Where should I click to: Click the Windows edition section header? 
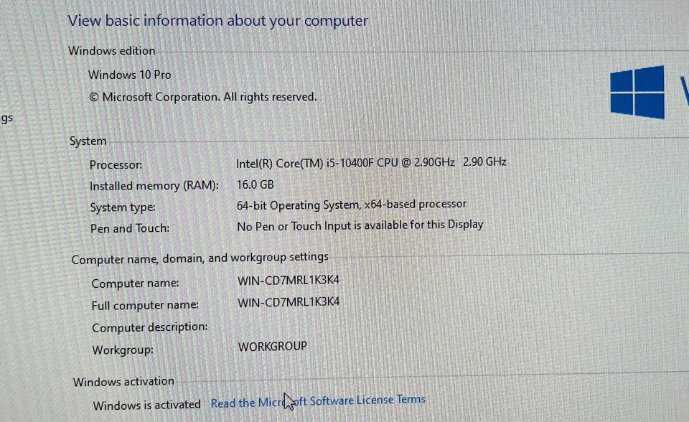pos(112,50)
